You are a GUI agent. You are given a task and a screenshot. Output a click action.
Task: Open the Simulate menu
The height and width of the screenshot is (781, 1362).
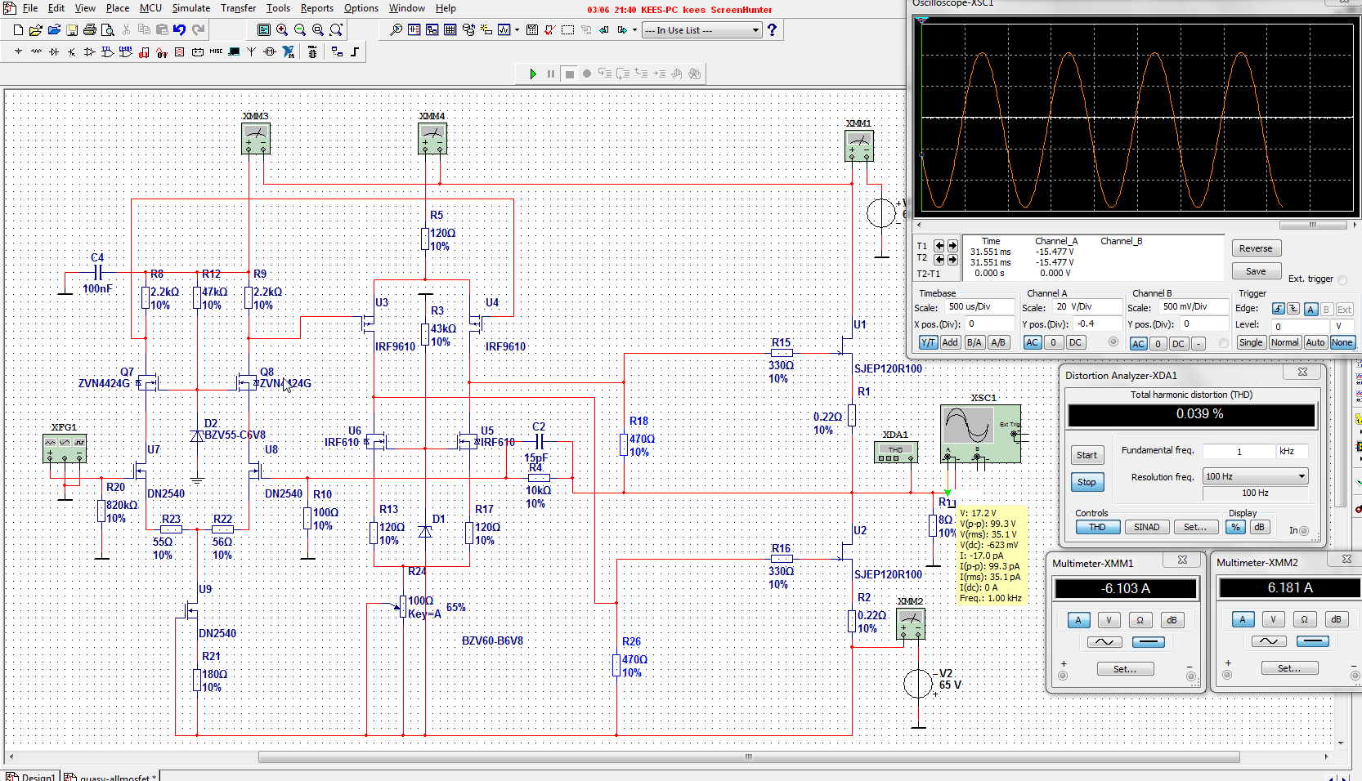190,8
